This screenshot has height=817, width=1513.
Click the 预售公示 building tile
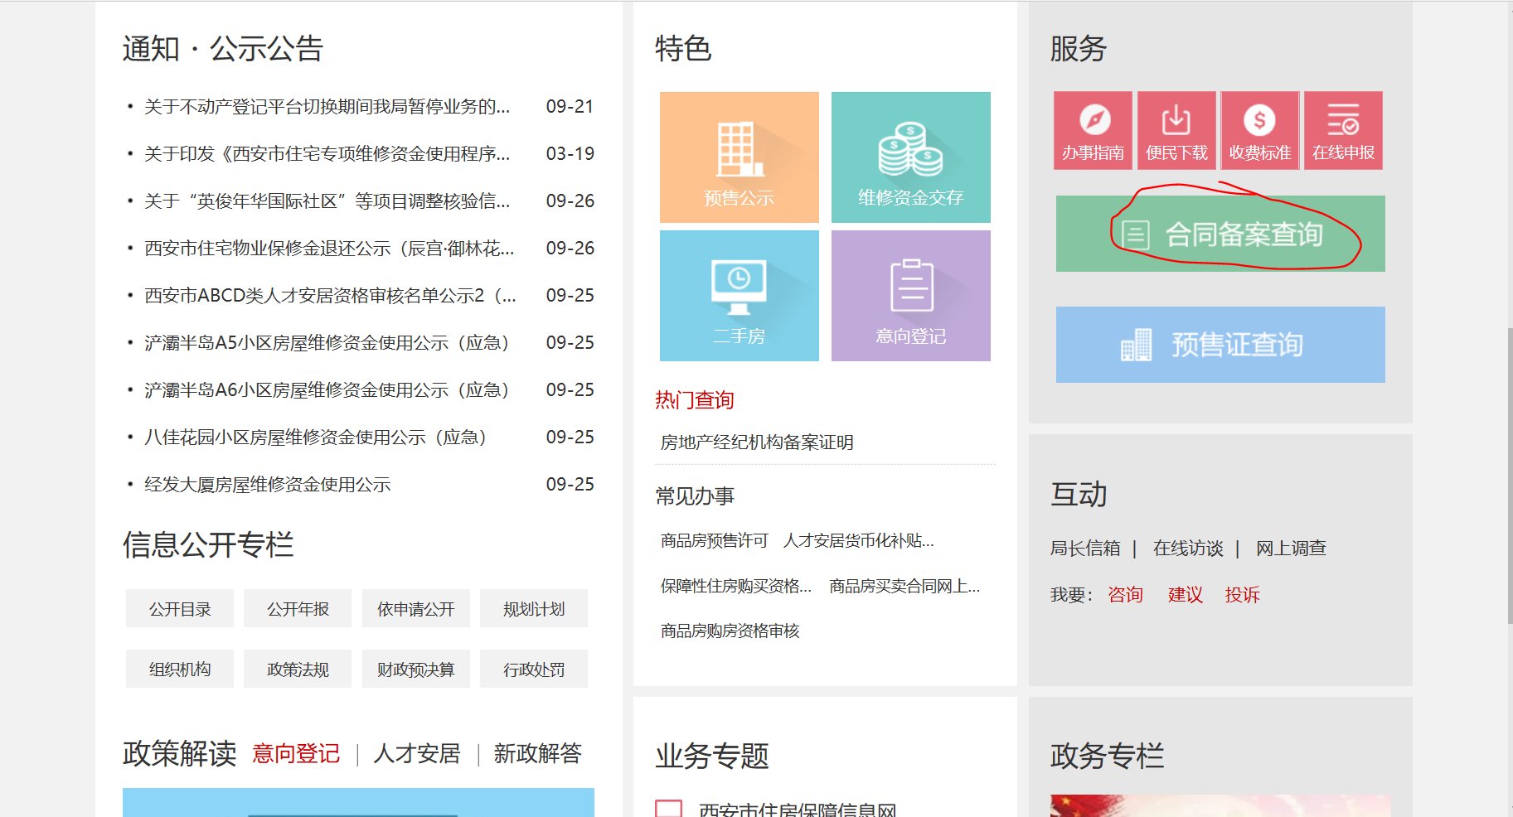pyautogui.click(x=739, y=157)
